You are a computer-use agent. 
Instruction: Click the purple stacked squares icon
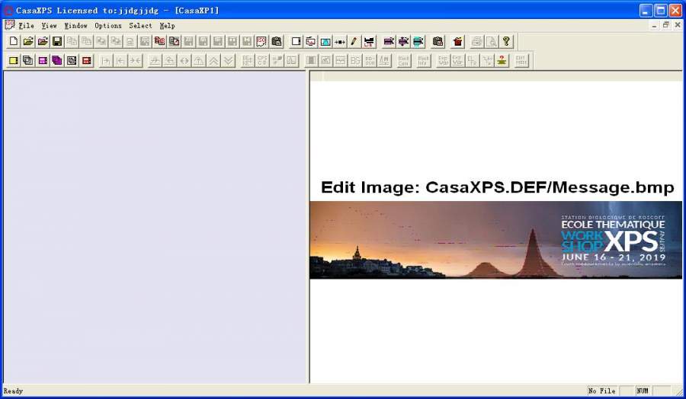coord(57,60)
